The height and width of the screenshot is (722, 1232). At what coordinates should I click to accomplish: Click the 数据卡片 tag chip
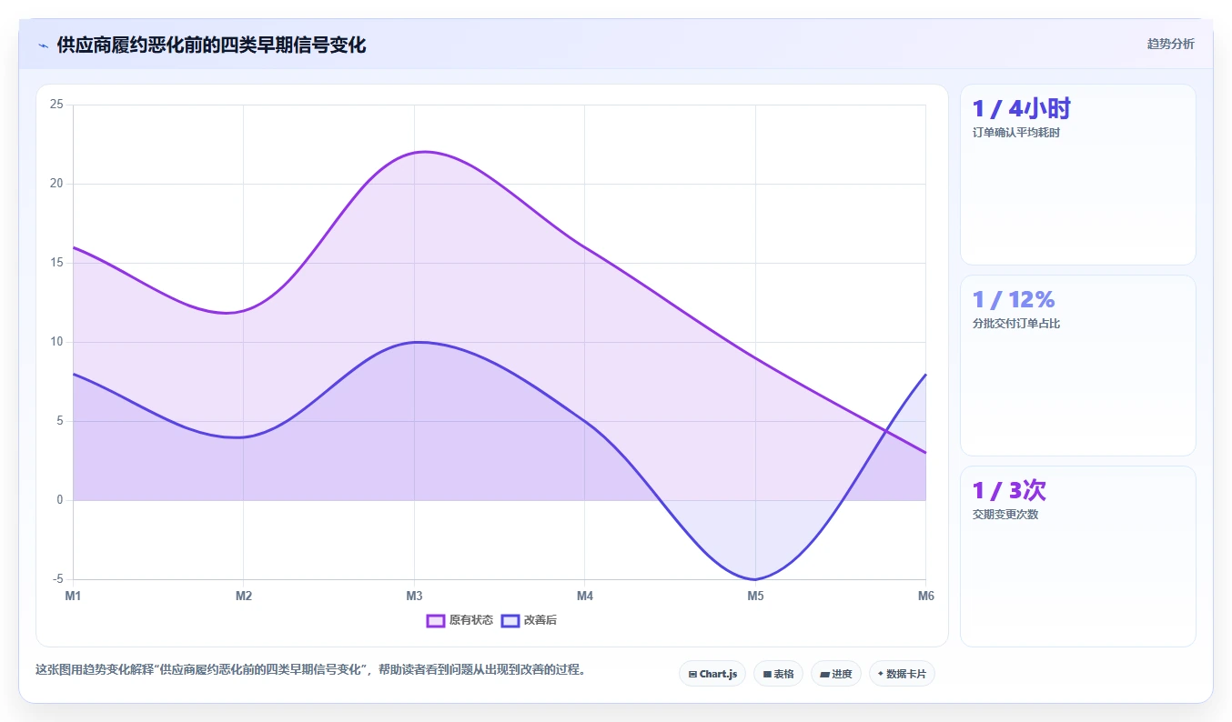point(902,674)
